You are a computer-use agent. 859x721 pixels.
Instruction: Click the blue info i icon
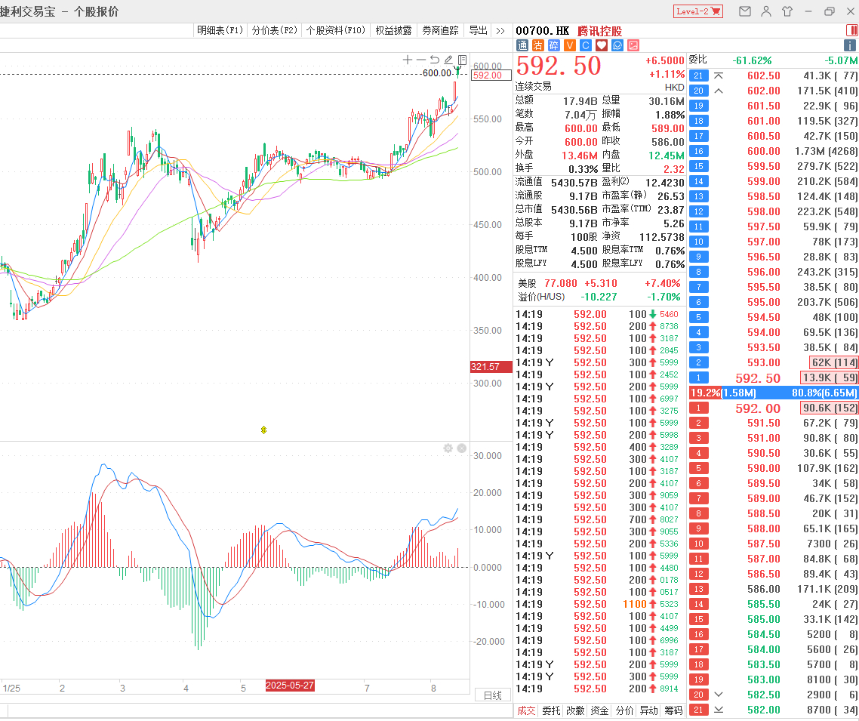[851, 45]
